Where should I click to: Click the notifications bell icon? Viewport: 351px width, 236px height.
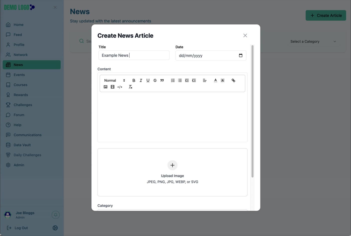(56, 215)
